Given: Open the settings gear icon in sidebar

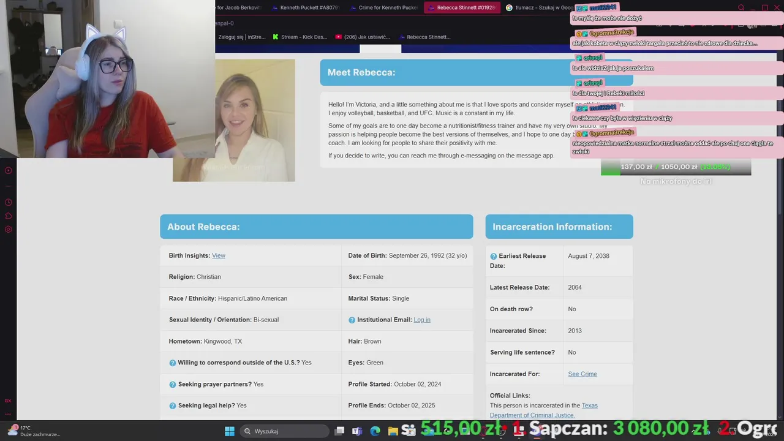Looking at the screenshot, I should pos(9,230).
